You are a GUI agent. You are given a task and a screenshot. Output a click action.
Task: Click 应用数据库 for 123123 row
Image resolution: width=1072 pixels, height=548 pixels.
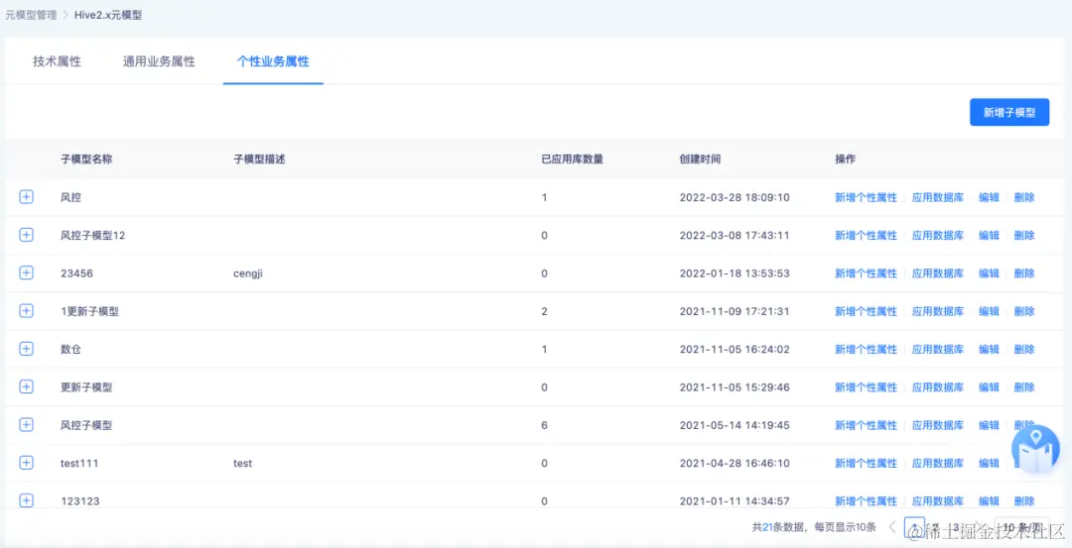tap(938, 500)
